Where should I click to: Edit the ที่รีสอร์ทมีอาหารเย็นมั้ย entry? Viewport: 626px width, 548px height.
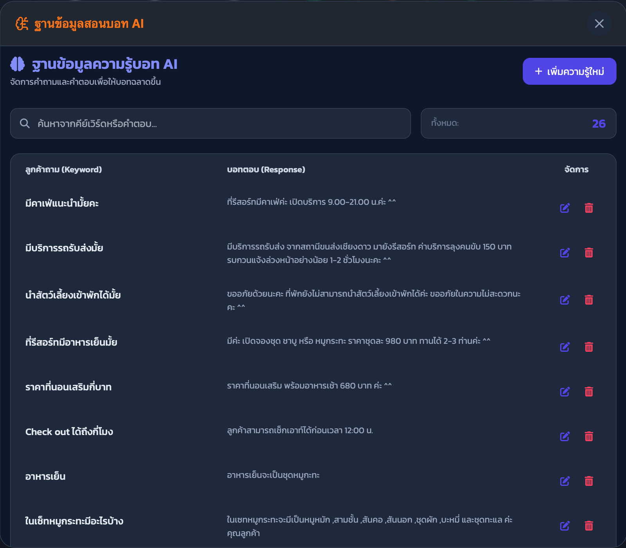click(565, 347)
